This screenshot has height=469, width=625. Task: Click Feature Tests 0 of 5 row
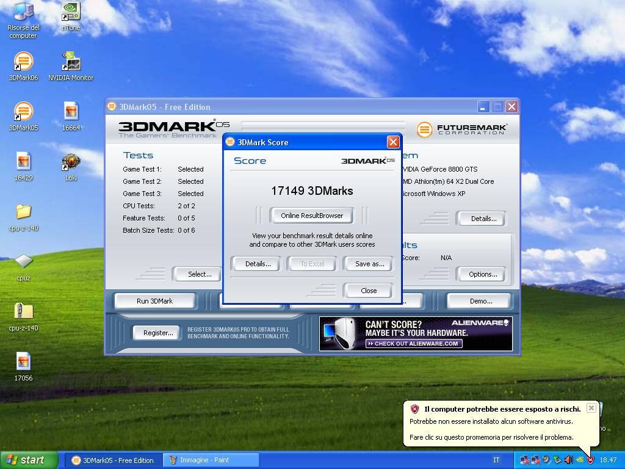tap(159, 218)
